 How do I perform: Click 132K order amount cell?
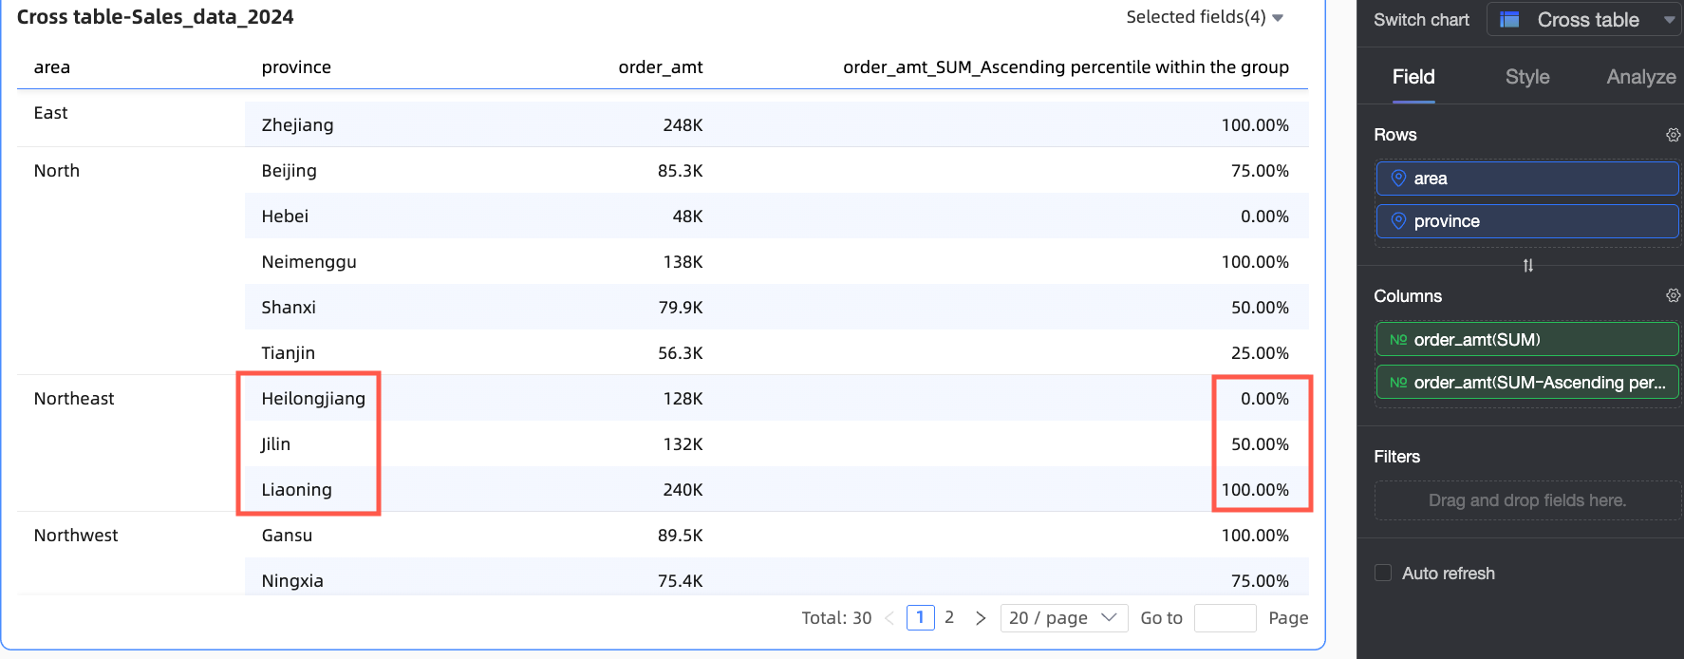click(x=683, y=444)
